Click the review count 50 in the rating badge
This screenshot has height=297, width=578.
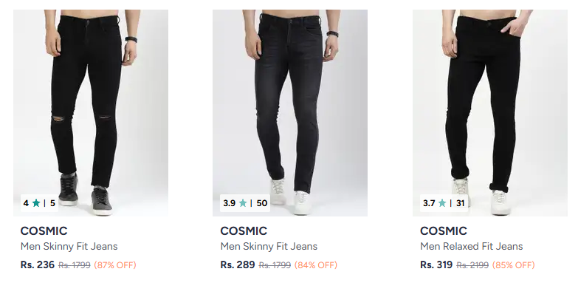(x=262, y=202)
